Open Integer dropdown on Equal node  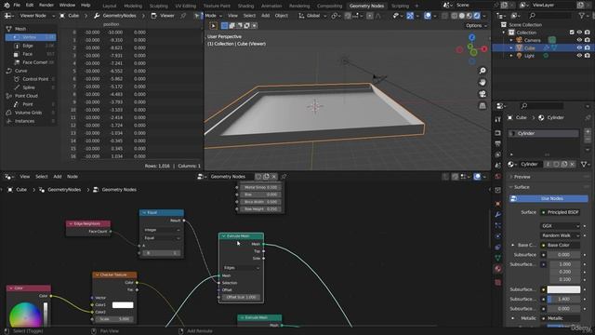pyautogui.click(x=162, y=230)
